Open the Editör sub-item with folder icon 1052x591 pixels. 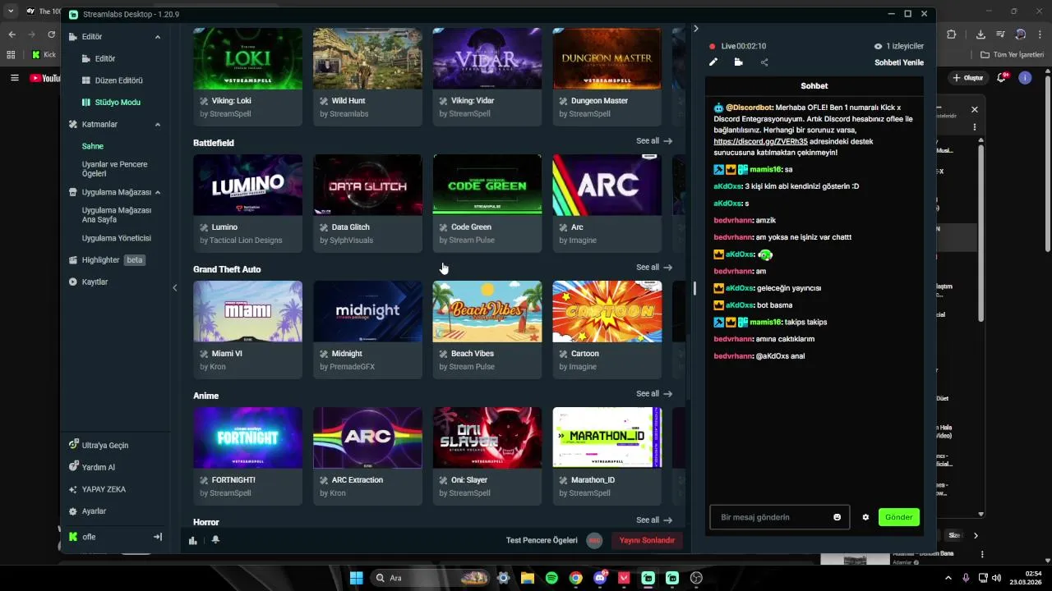[99, 58]
